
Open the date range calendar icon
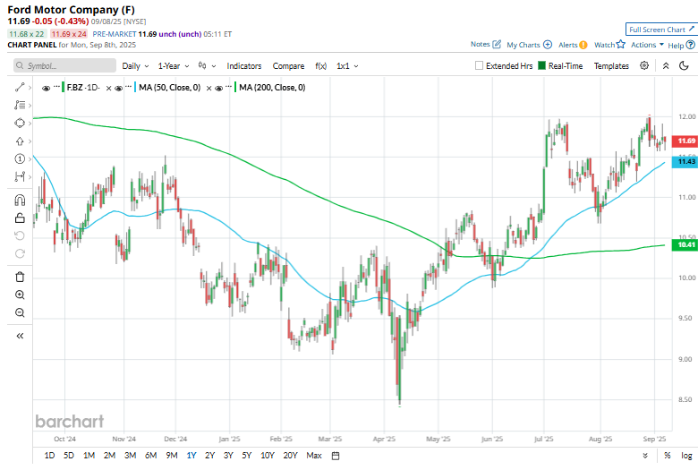336,456
